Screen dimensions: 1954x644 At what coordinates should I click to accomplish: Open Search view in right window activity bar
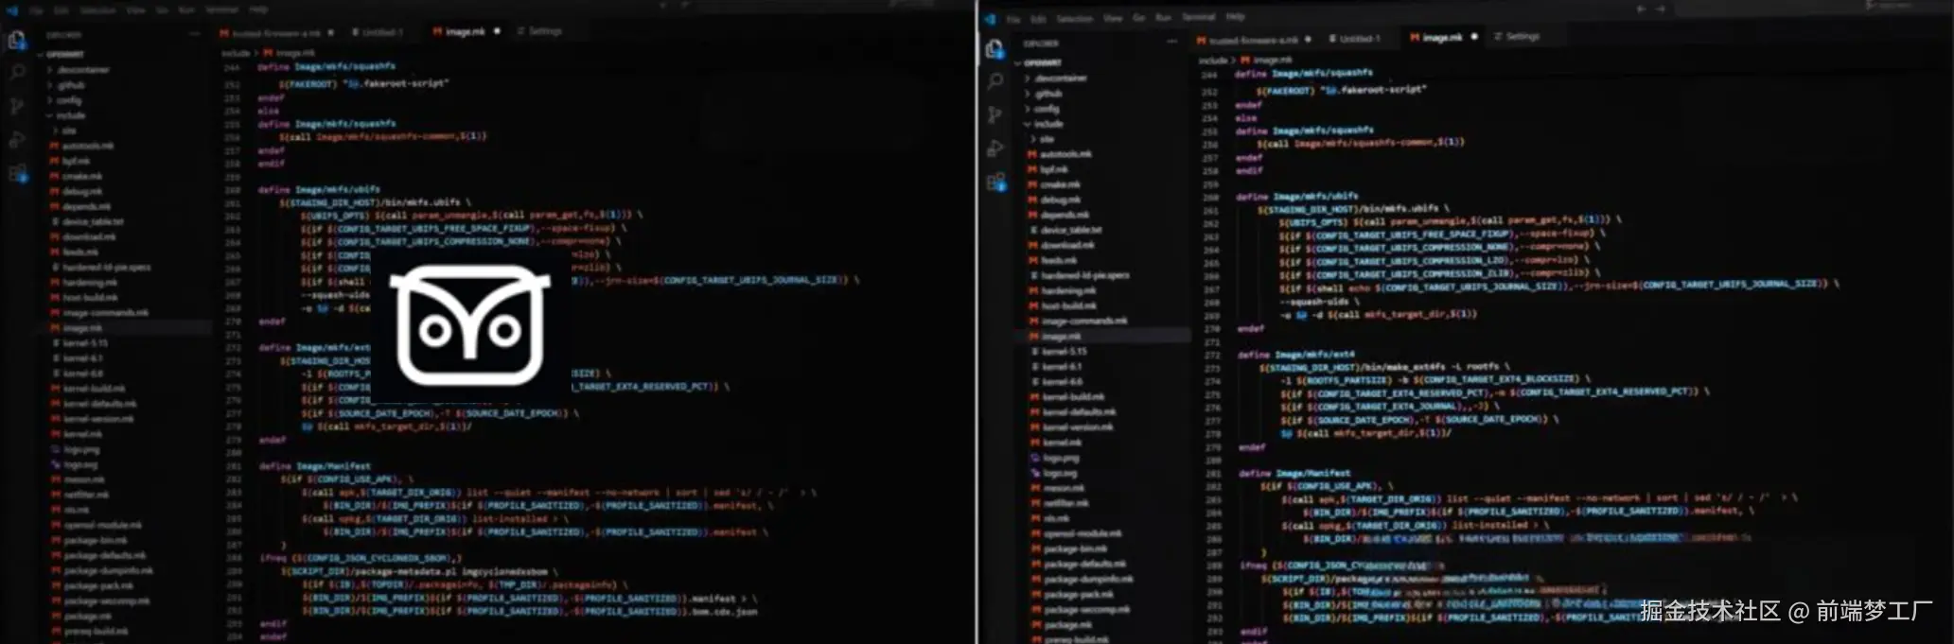[995, 81]
